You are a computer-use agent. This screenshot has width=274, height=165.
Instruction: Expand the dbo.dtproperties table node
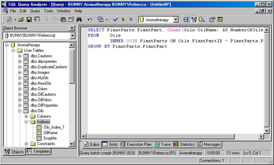point(19,61)
